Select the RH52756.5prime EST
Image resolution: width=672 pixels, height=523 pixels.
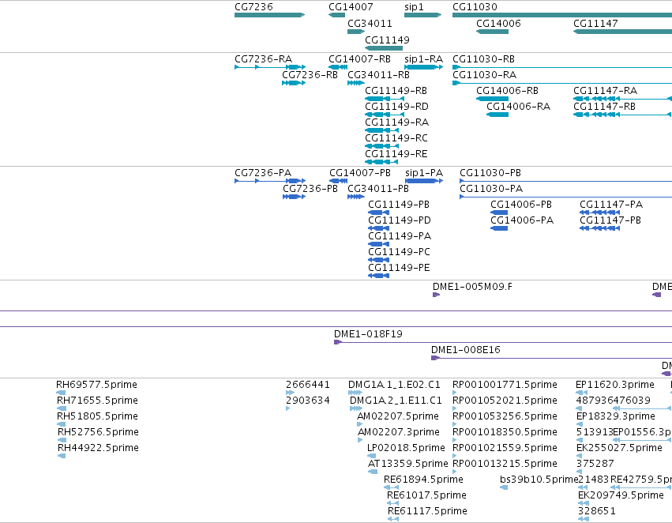(x=62, y=440)
